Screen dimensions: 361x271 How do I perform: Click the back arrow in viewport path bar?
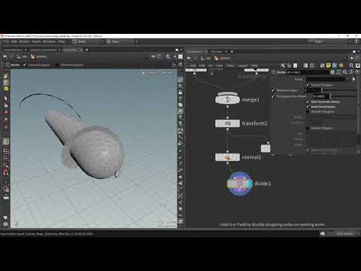click(x=5, y=57)
